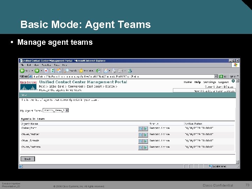Image resolution: width=252 pixels, height=189 pixels.
Task: Click the green arrow icon in the Oates row
Action: tap(146, 128)
